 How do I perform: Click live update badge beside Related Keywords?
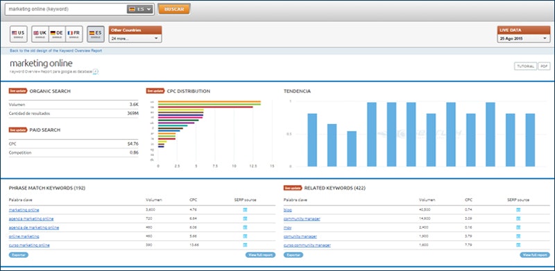293,188
